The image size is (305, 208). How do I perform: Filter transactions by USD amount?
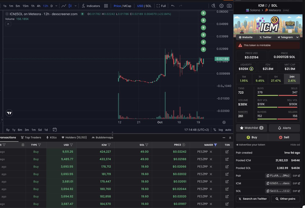pos(71,145)
